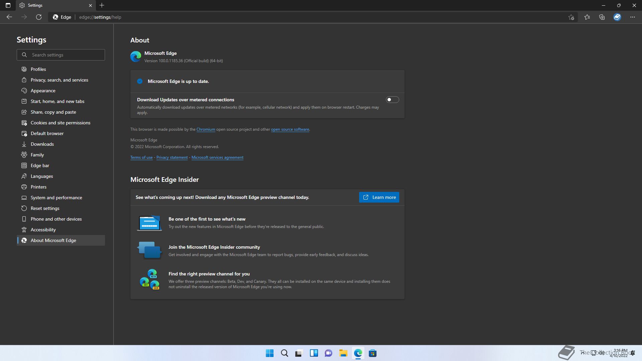Open Profiles settings

(x=61, y=69)
